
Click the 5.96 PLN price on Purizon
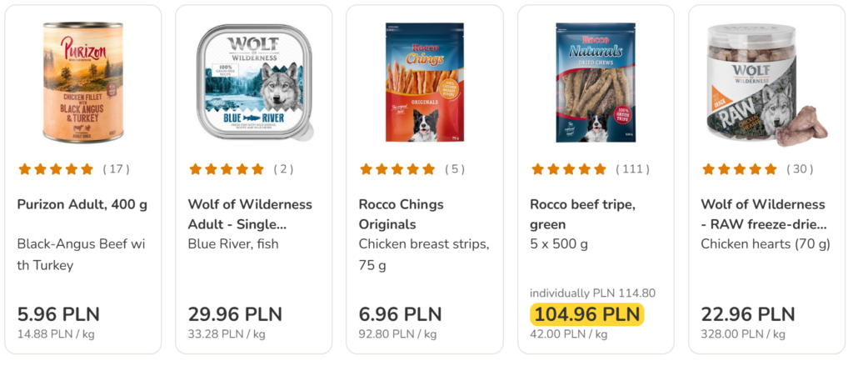tap(58, 314)
